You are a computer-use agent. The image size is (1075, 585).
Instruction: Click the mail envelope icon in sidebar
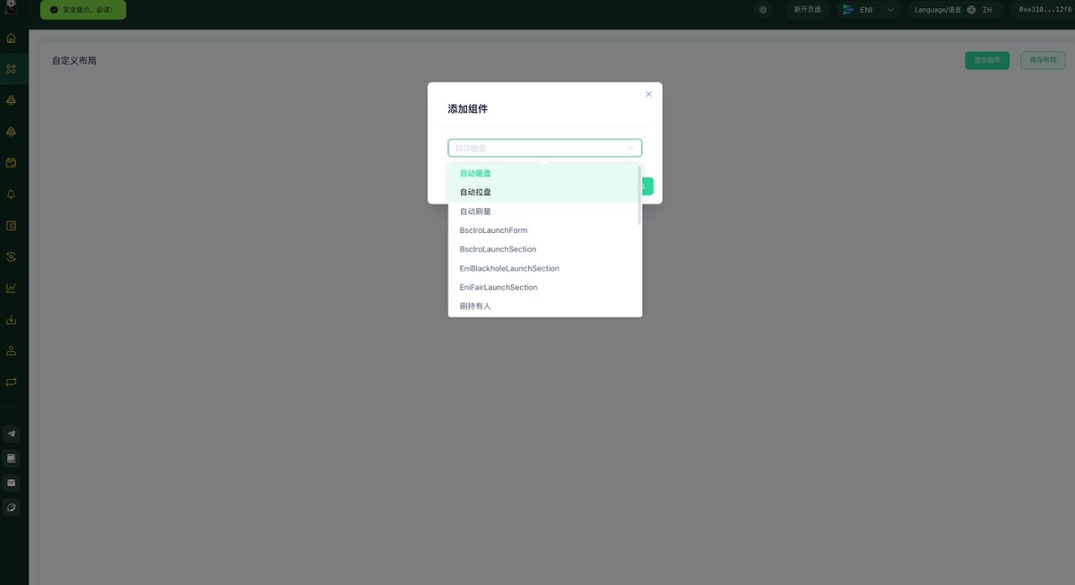pyautogui.click(x=11, y=483)
